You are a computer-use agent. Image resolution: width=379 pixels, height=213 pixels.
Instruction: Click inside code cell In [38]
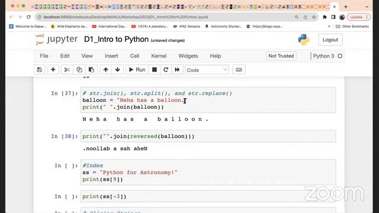(208, 136)
